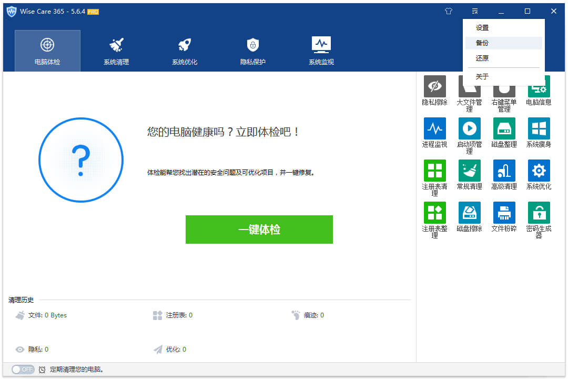
Task: Switch to the 系统清理 tab
Action: point(116,50)
